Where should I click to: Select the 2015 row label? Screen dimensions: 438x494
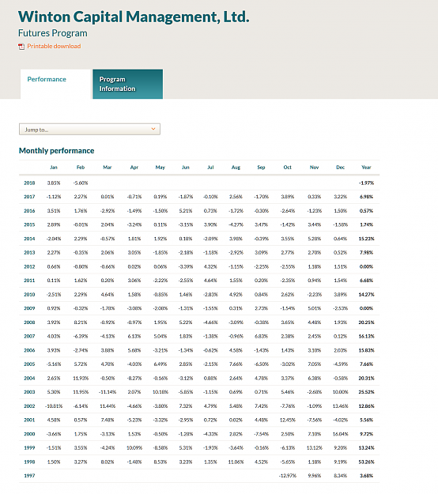point(29,225)
